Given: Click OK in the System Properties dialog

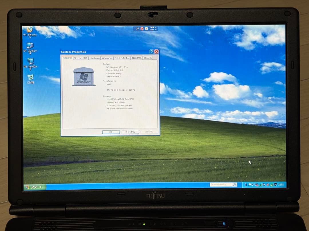Looking at the screenshot, I should tap(111, 132).
